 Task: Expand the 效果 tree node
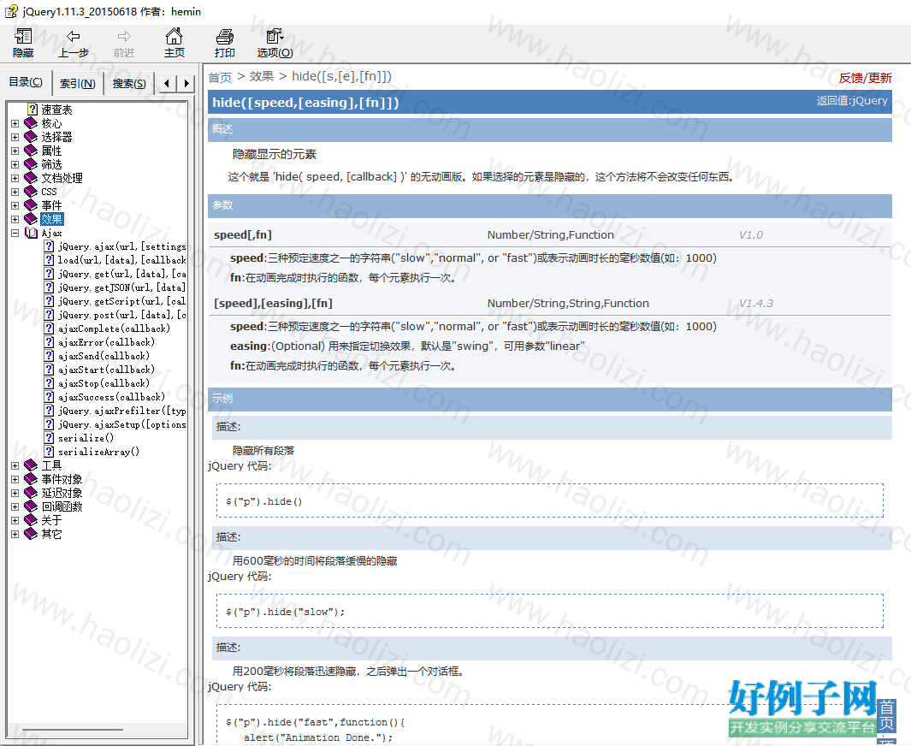(x=15, y=219)
